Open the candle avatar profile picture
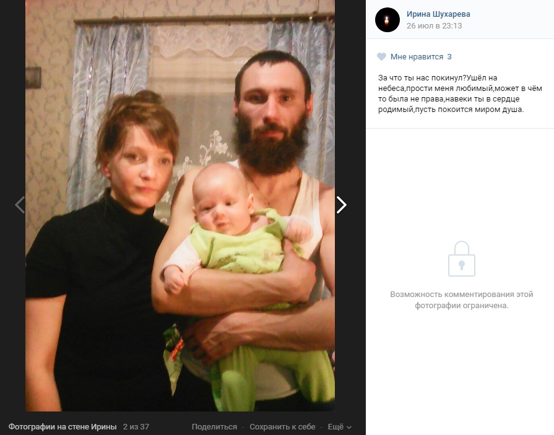The height and width of the screenshot is (435, 554). point(387,20)
